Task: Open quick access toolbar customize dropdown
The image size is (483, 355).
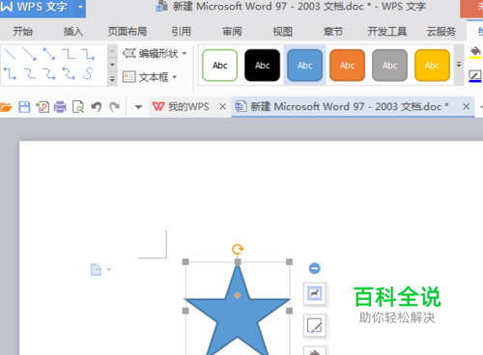Action: point(138,107)
